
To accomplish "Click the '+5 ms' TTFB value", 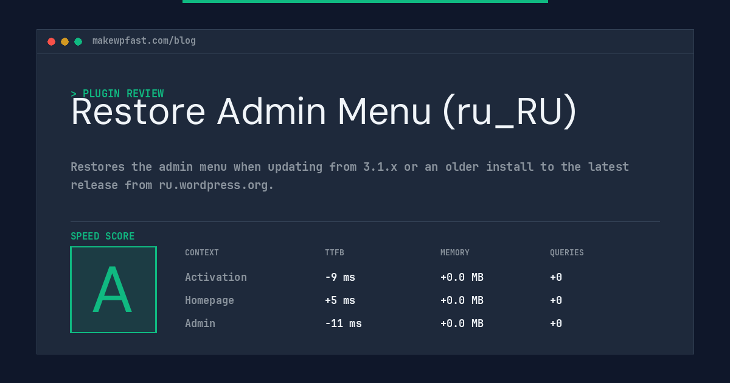I will coord(340,300).
